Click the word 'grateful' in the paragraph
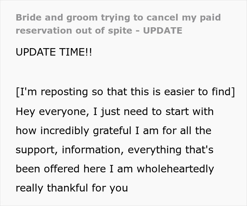The width and height of the screenshot is (247, 206). click(112, 131)
